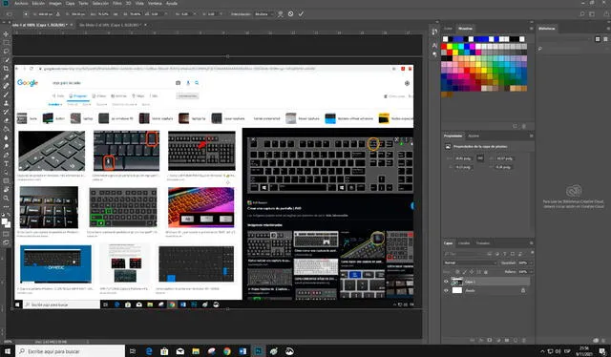Select the Zoom tool in toolbar
611x357 pixels.
[x=6, y=198]
